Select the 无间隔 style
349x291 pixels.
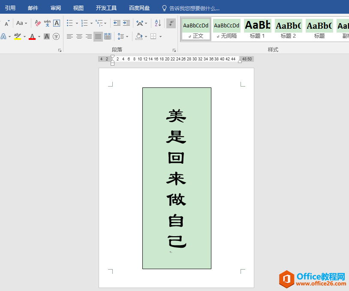click(x=226, y=29)
